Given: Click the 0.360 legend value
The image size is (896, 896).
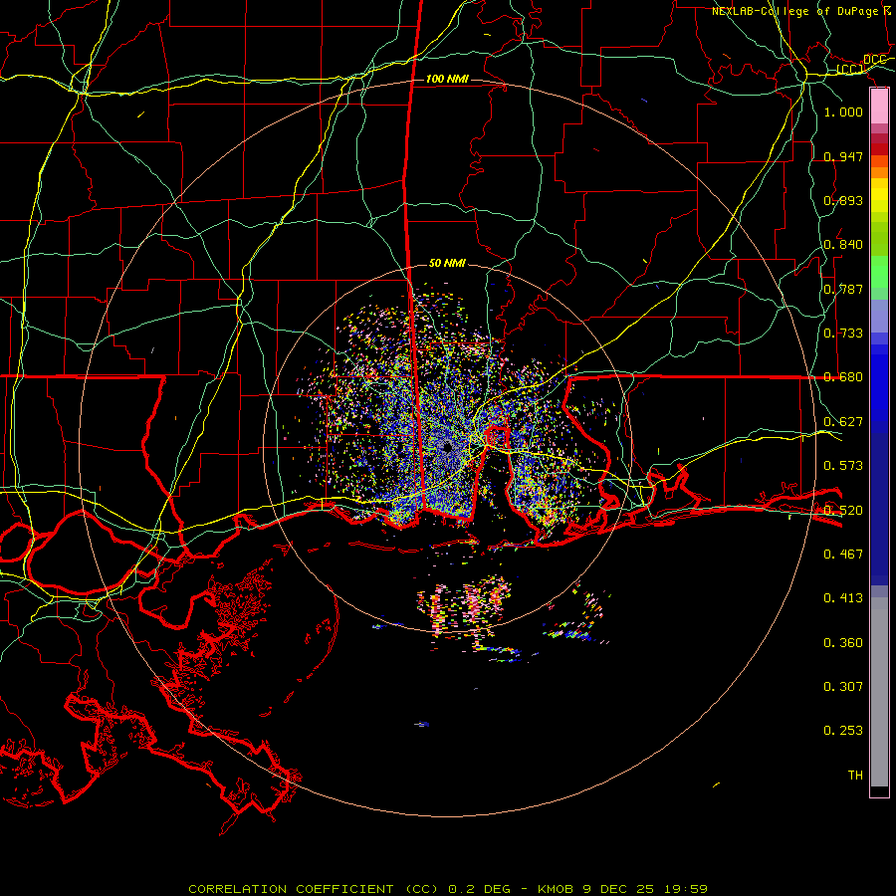Looking at the screenshot, I should 843,643.
